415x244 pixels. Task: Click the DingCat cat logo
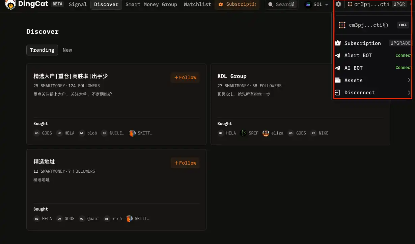10,5
